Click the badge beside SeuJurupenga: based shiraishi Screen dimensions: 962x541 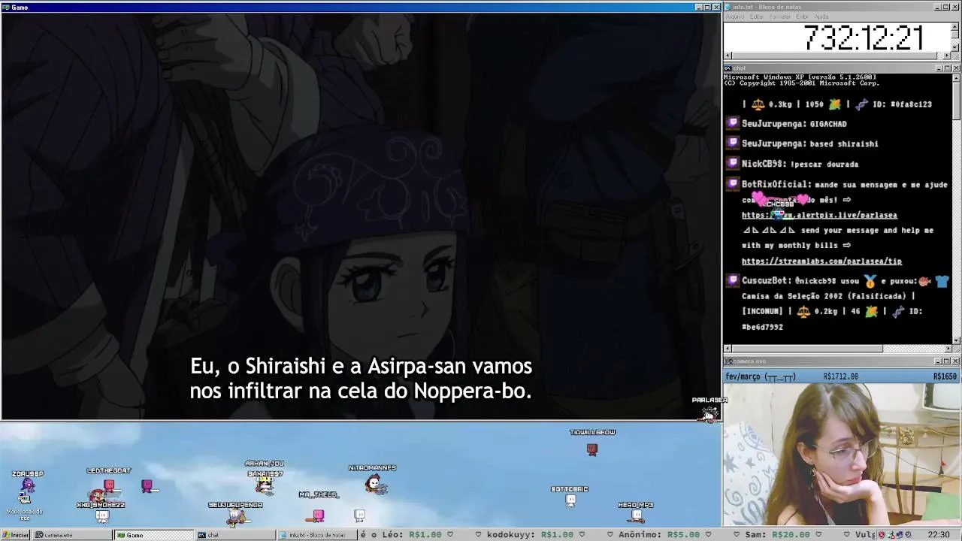pos(733,143)
